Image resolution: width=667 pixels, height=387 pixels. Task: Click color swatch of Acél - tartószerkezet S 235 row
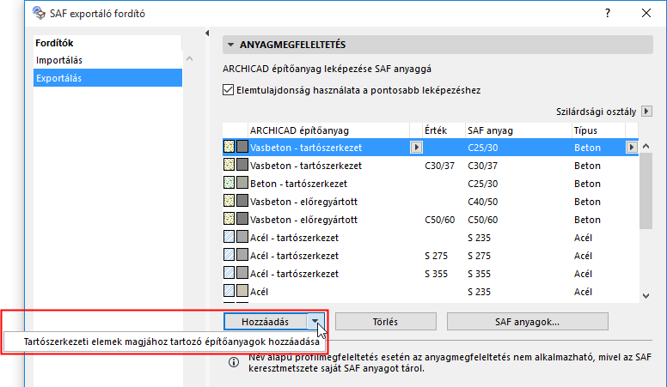click(242, 237)
